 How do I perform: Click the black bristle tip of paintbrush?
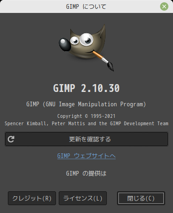pyautogui.click(x=111, y=66)
